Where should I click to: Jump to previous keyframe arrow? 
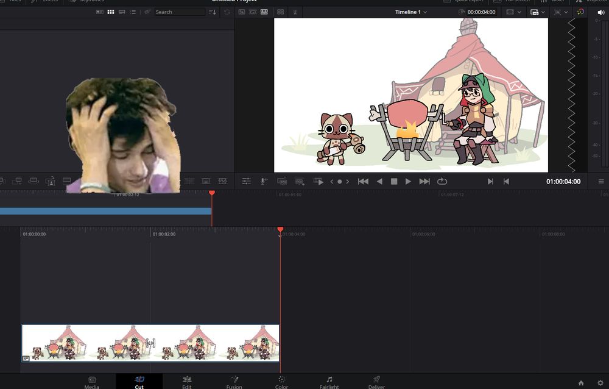coord(332,181)
